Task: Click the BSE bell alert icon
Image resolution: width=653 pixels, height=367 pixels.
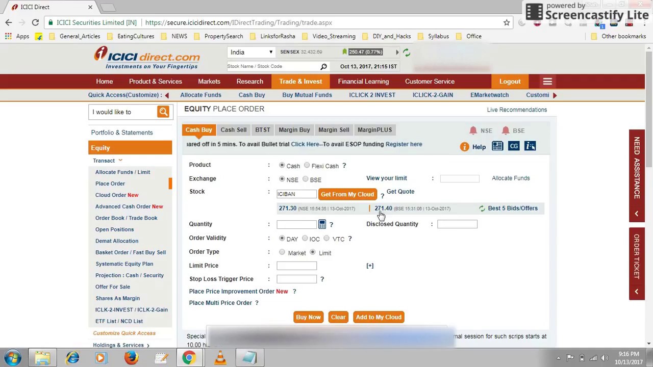Action: (x=506, y=130)
